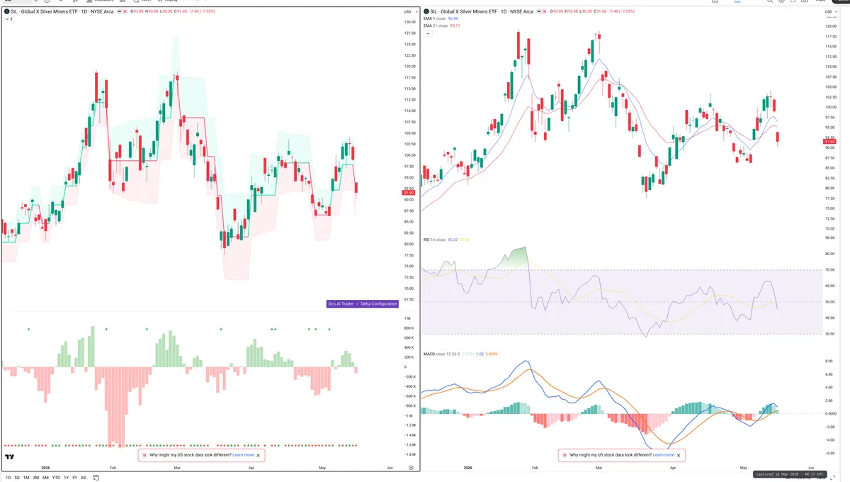The height and width of the screenshot is (482, 850).
Task: Select EMA 21 close legend entry
Action: [x=442, y=26]
